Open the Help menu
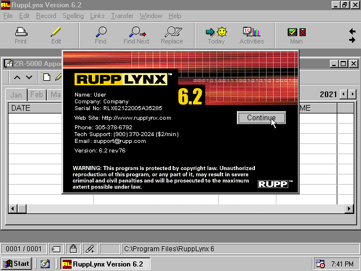The height and width of the screenshot is (271, 361). point(175,16)
